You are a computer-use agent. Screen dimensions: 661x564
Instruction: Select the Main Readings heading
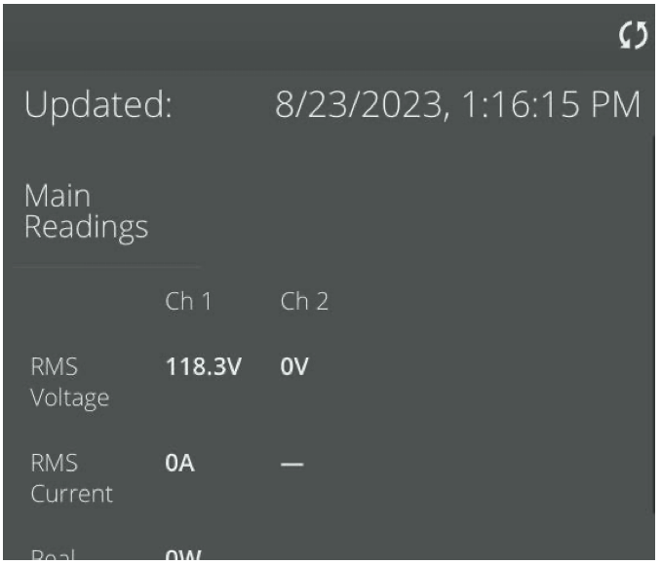pos(86,211)
